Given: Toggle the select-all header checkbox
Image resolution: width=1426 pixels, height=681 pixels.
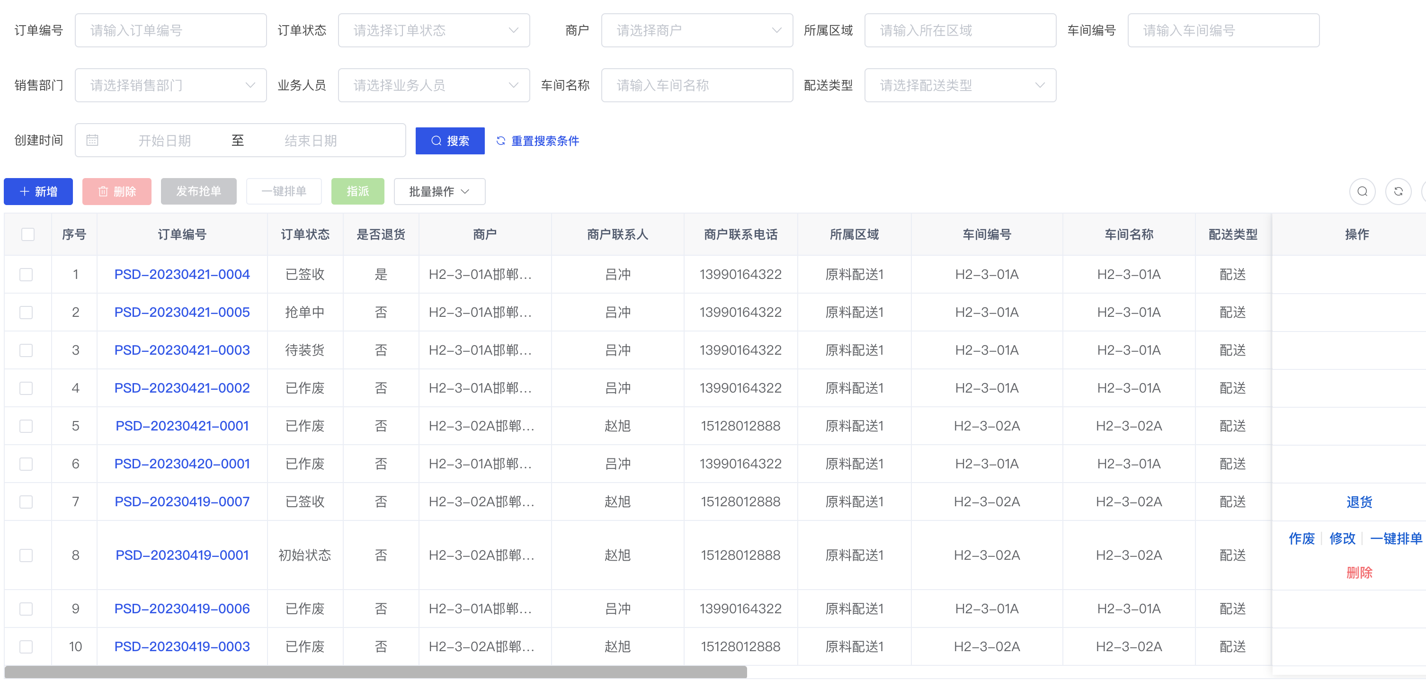Looking at the screenshot, I should tap(27, 235).
